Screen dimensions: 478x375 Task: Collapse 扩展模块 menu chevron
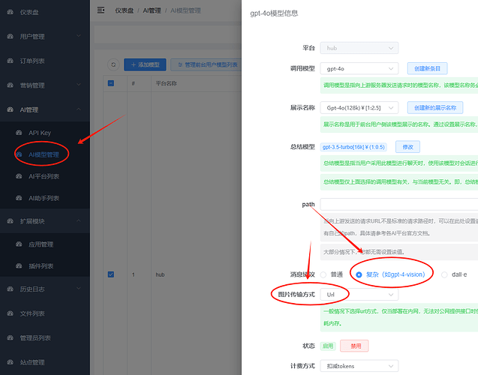(79, 220)
